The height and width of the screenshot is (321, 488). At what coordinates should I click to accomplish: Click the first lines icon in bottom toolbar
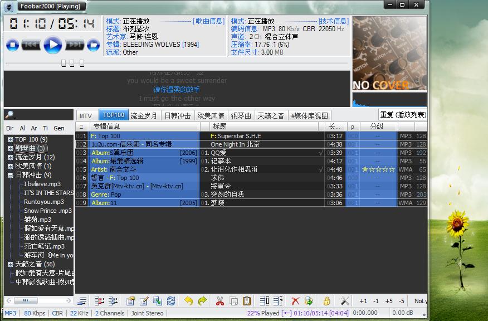tap(82, 301)
